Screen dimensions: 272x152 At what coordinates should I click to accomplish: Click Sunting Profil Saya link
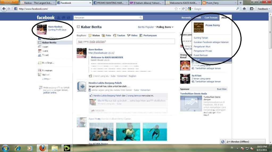[57, 30]
